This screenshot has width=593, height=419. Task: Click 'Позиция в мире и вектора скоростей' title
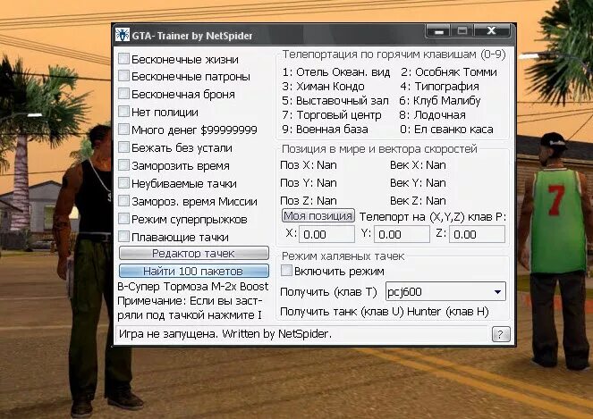(x=379, y=149)
